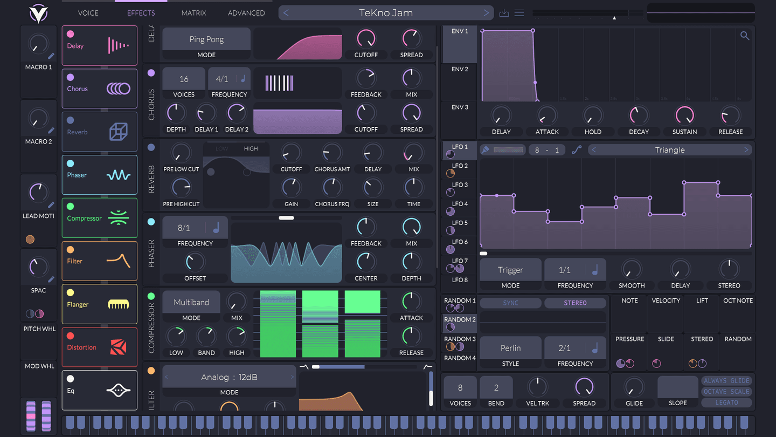Open the Ping Pong delay mode dropdown
The image size is (776, 437).
pyautogui.click(x=206, y=39)
